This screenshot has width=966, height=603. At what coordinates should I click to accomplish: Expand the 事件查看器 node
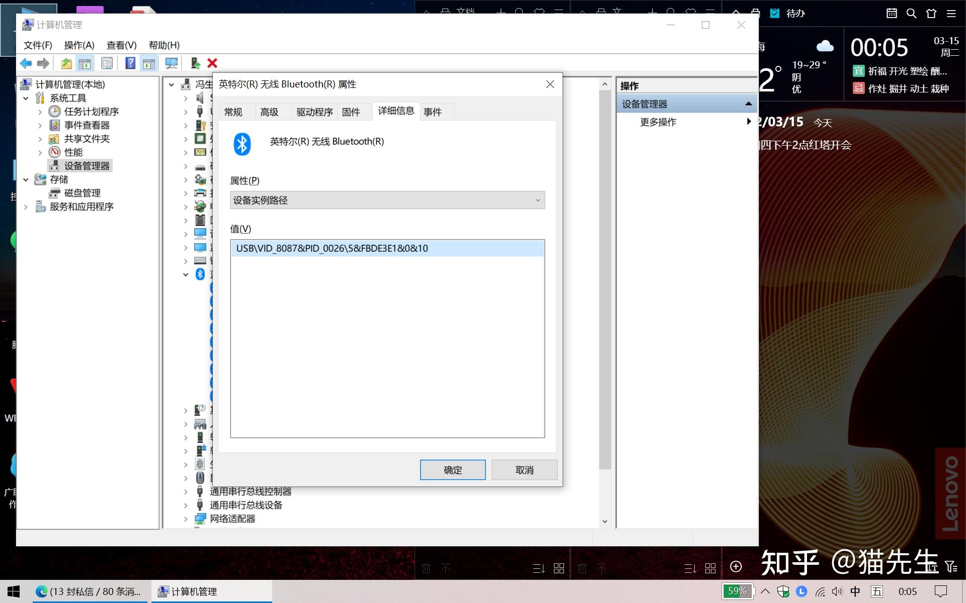pyautogui.click(x=40, y=126)
